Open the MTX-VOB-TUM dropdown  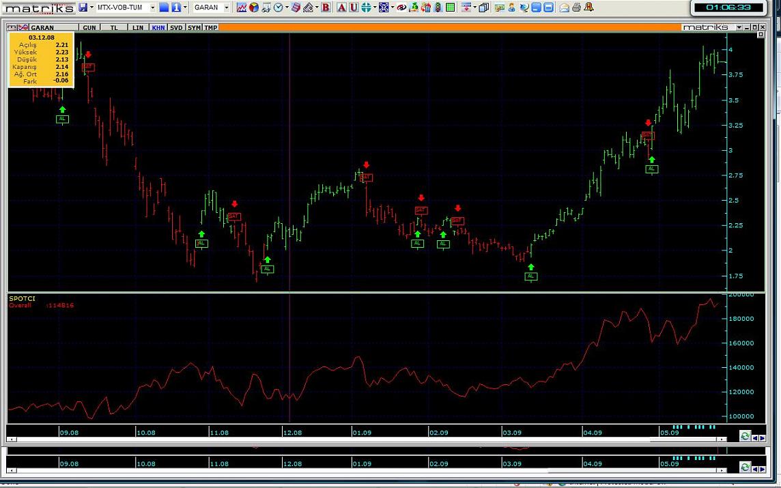point(152,8)
